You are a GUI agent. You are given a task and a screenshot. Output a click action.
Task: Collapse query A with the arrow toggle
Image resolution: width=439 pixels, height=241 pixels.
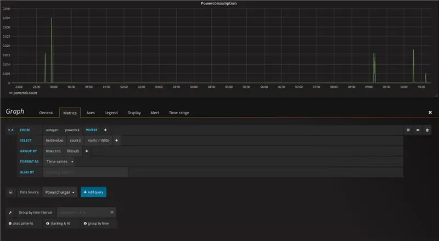[9, 130]
